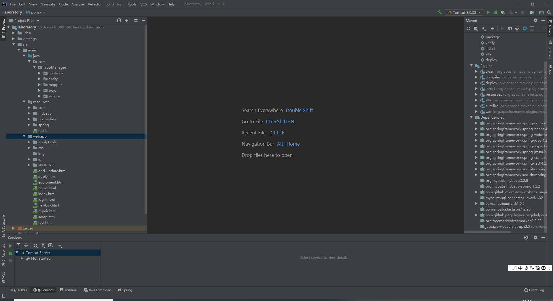Open Services panel settings gear
553x301 pixels.
point(536,238)
